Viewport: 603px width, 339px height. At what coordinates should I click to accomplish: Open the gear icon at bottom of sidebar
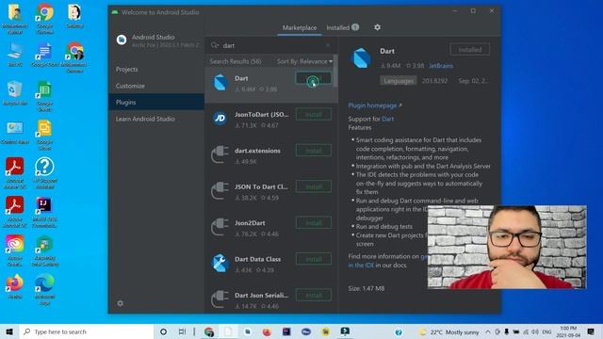point(121,303)
